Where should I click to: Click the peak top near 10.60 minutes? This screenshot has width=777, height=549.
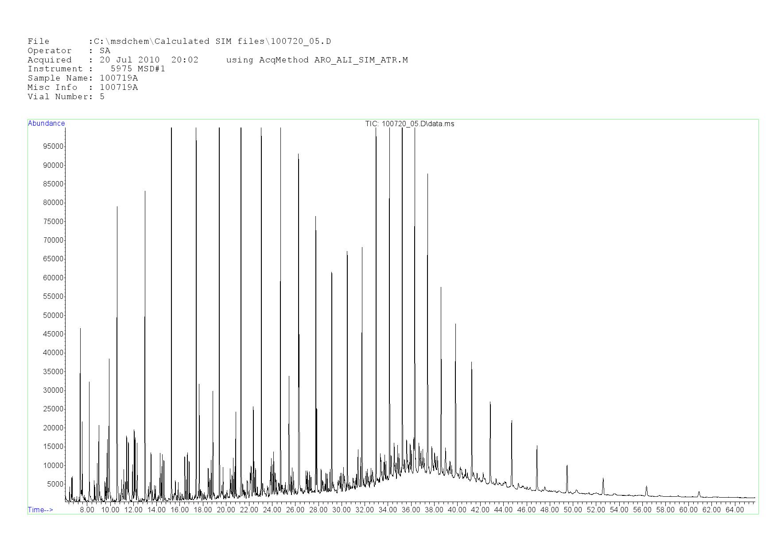[117, 207]
